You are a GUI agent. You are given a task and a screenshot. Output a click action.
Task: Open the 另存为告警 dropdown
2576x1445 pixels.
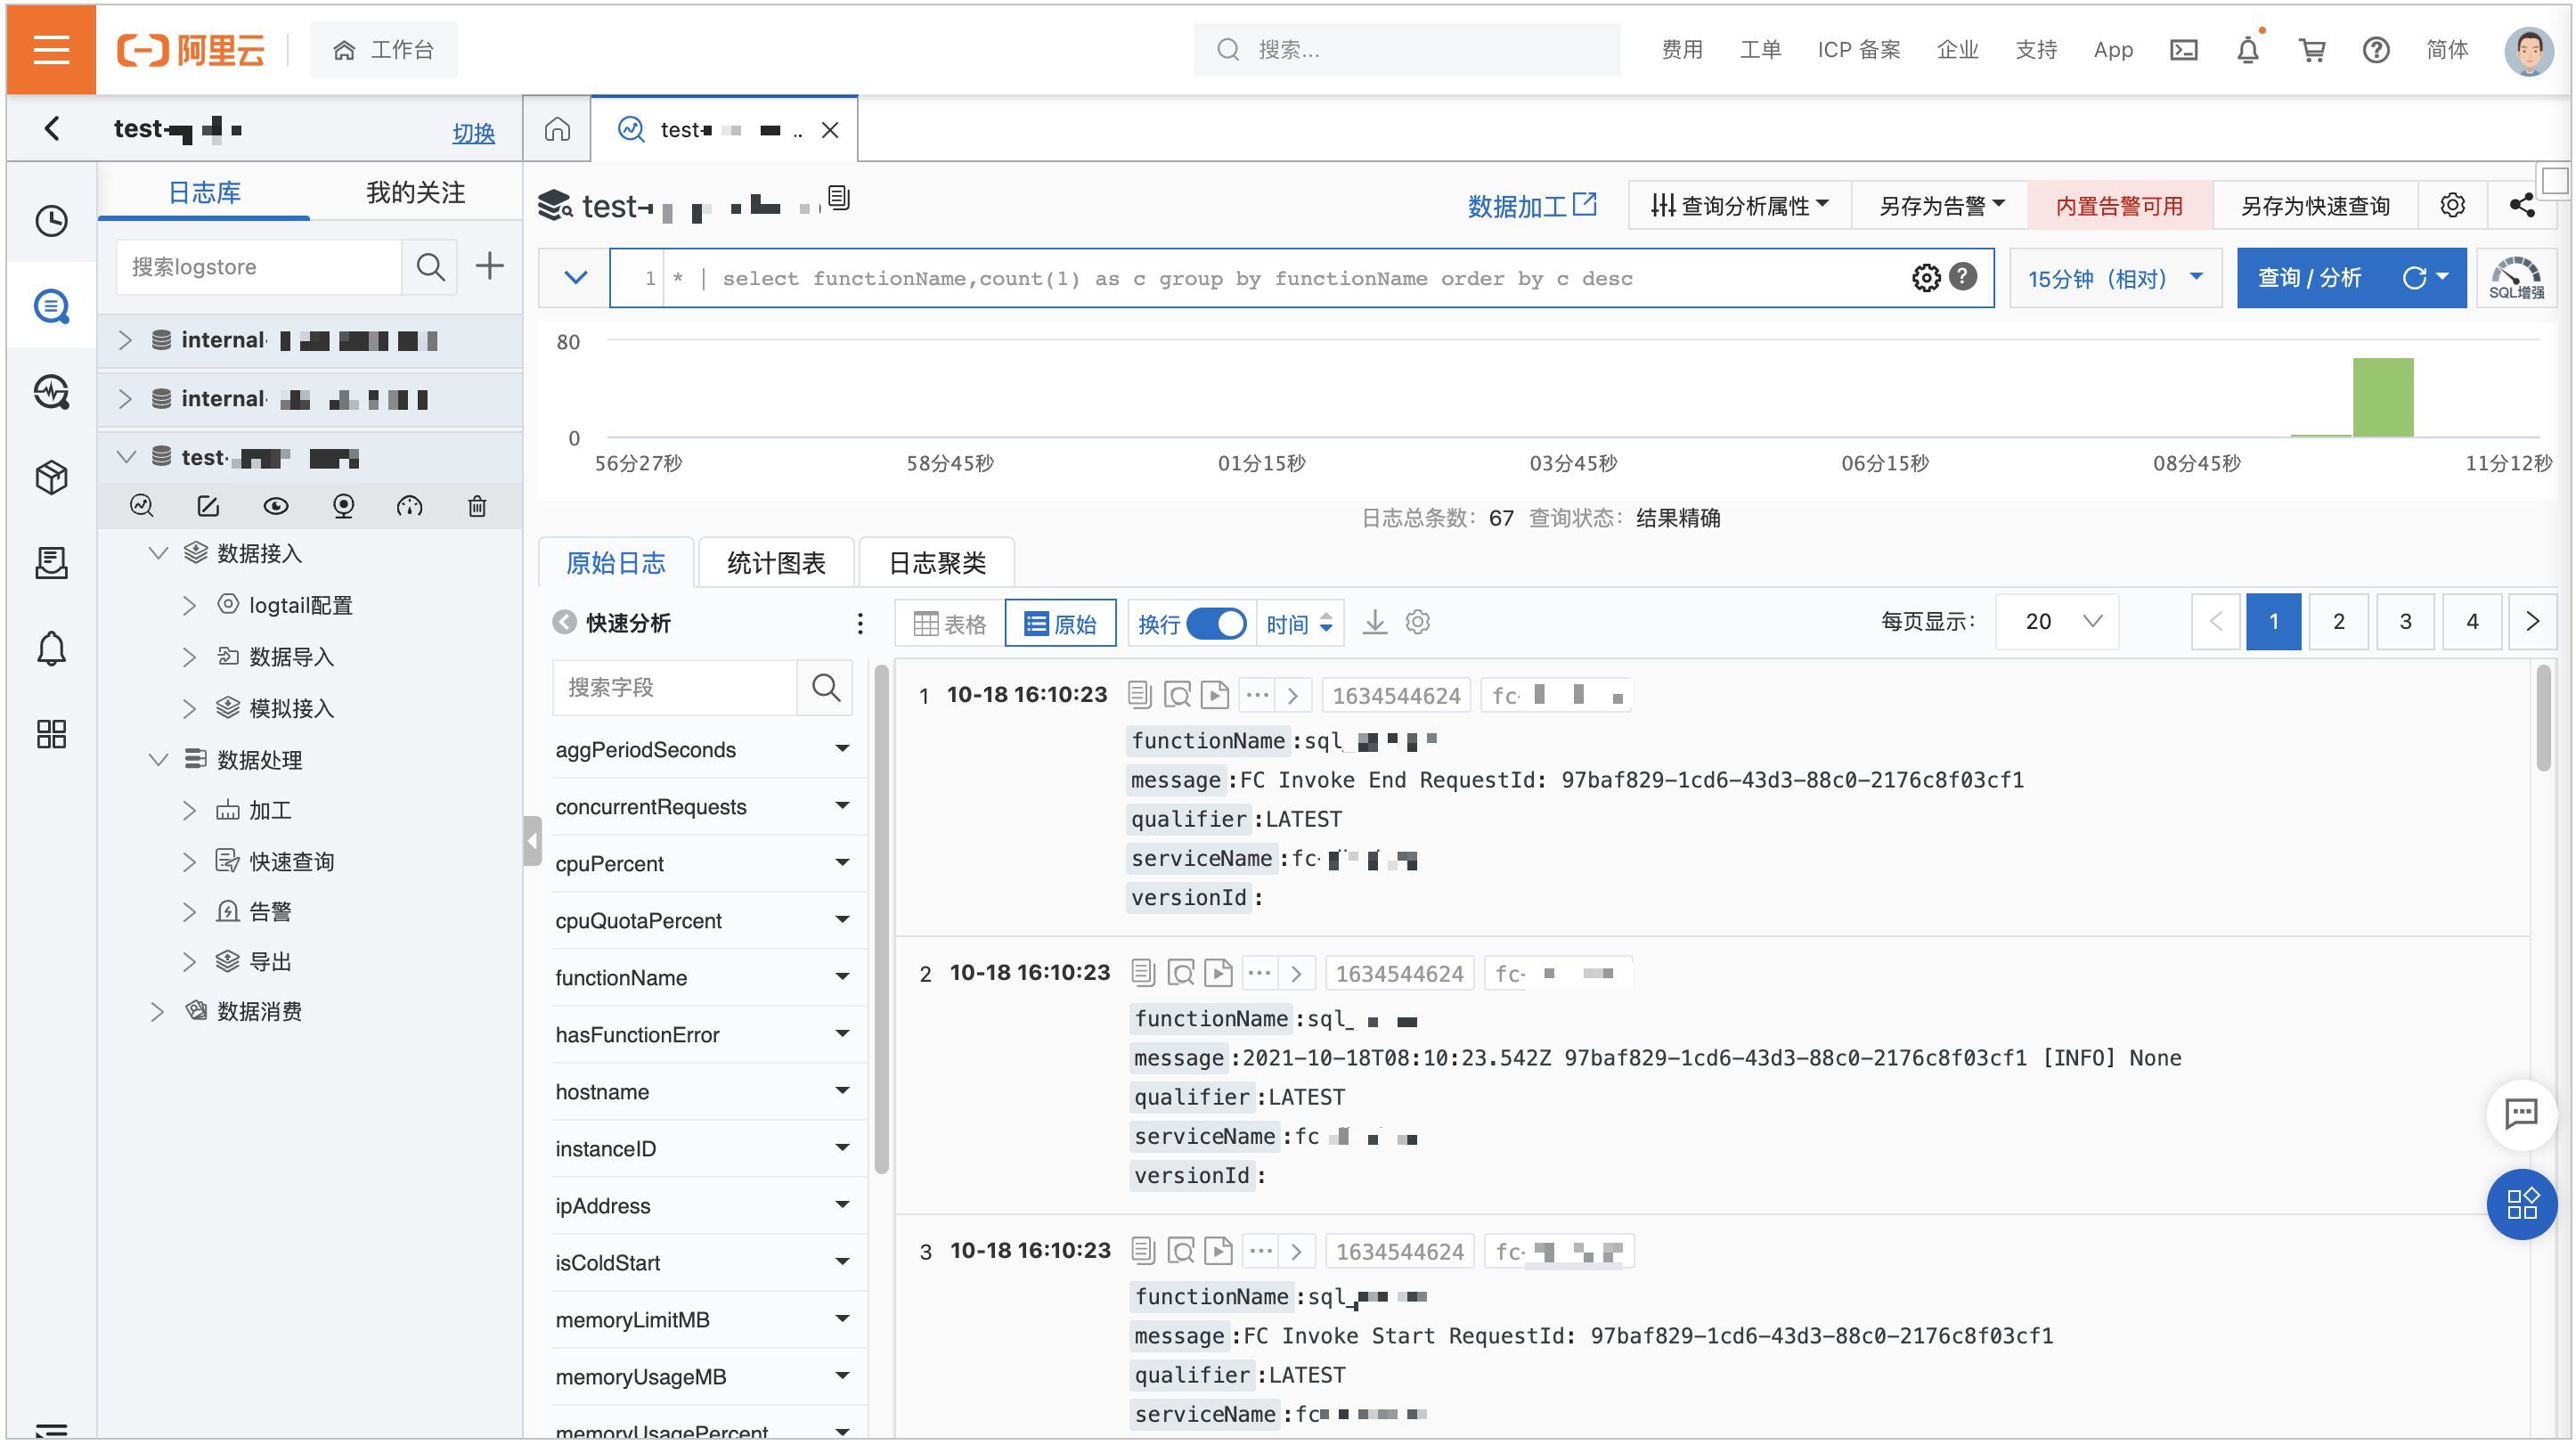[x=1941, y=205]
